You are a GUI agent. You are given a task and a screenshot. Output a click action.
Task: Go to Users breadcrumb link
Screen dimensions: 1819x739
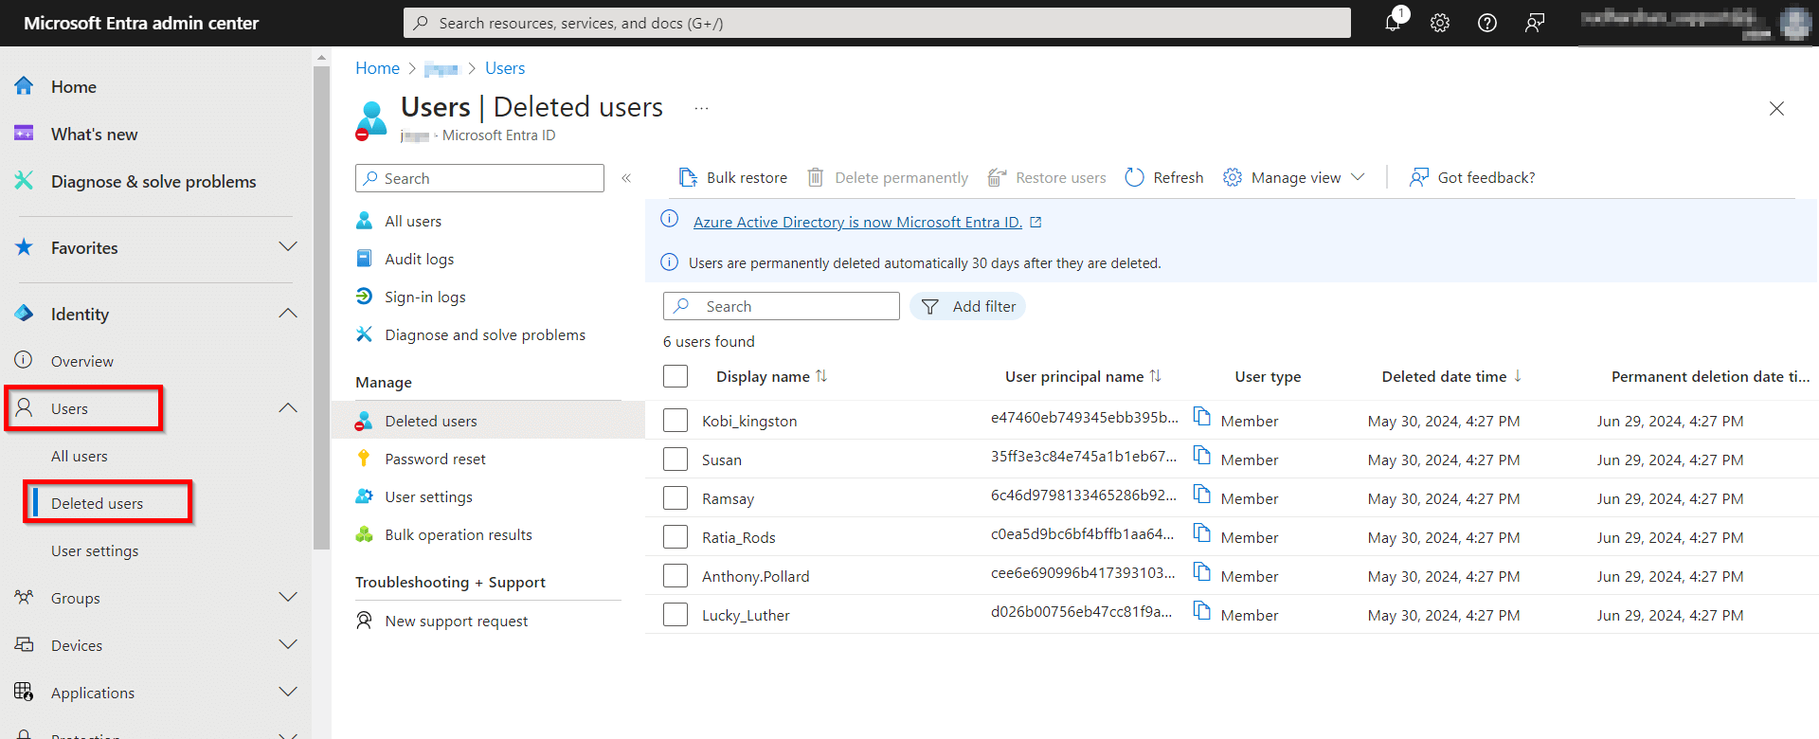[x=505, y=68]
